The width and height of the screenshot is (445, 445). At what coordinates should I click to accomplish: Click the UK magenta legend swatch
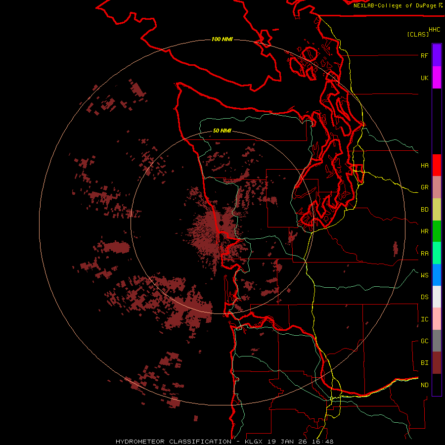tap(437, 77)
